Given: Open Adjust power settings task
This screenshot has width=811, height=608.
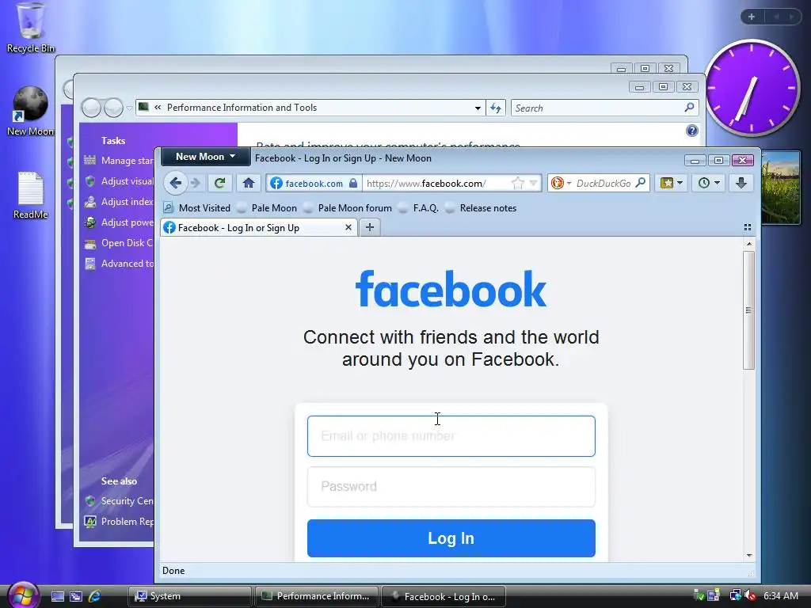Looking at the screenshot, I should click(119, 222).
